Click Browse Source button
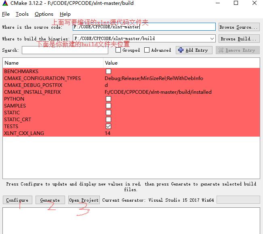 click(x=239, y=27)
